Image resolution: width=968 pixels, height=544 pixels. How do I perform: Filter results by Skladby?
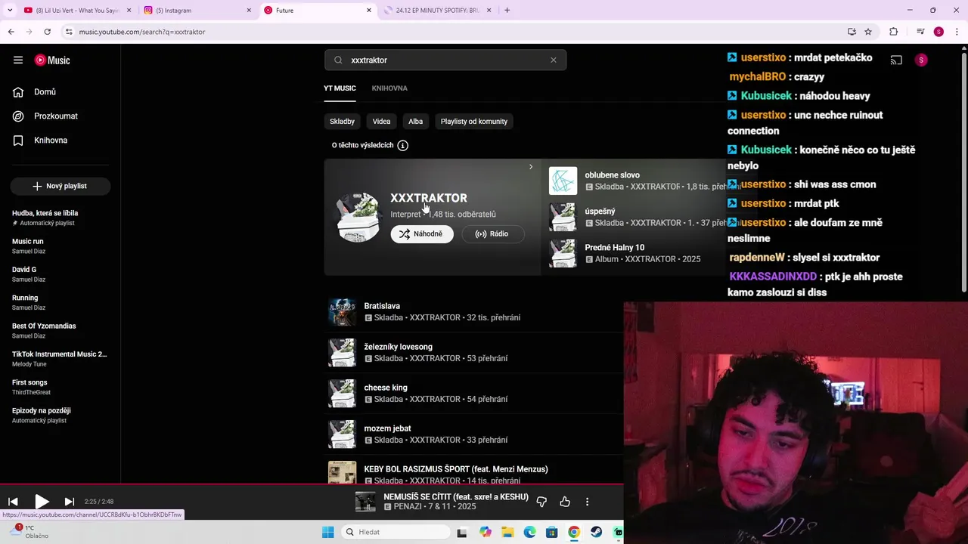tap(342, 122)
